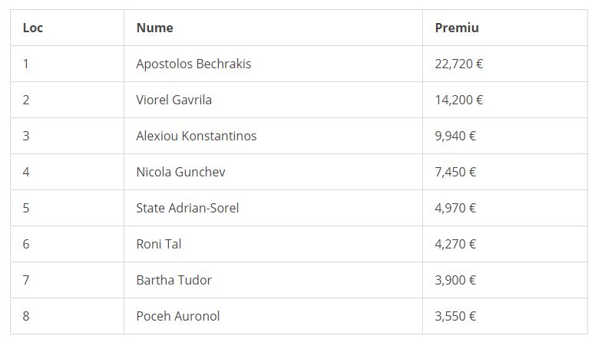
Task: Click the 22,720 € prize cell
Action: click(458, 64)
